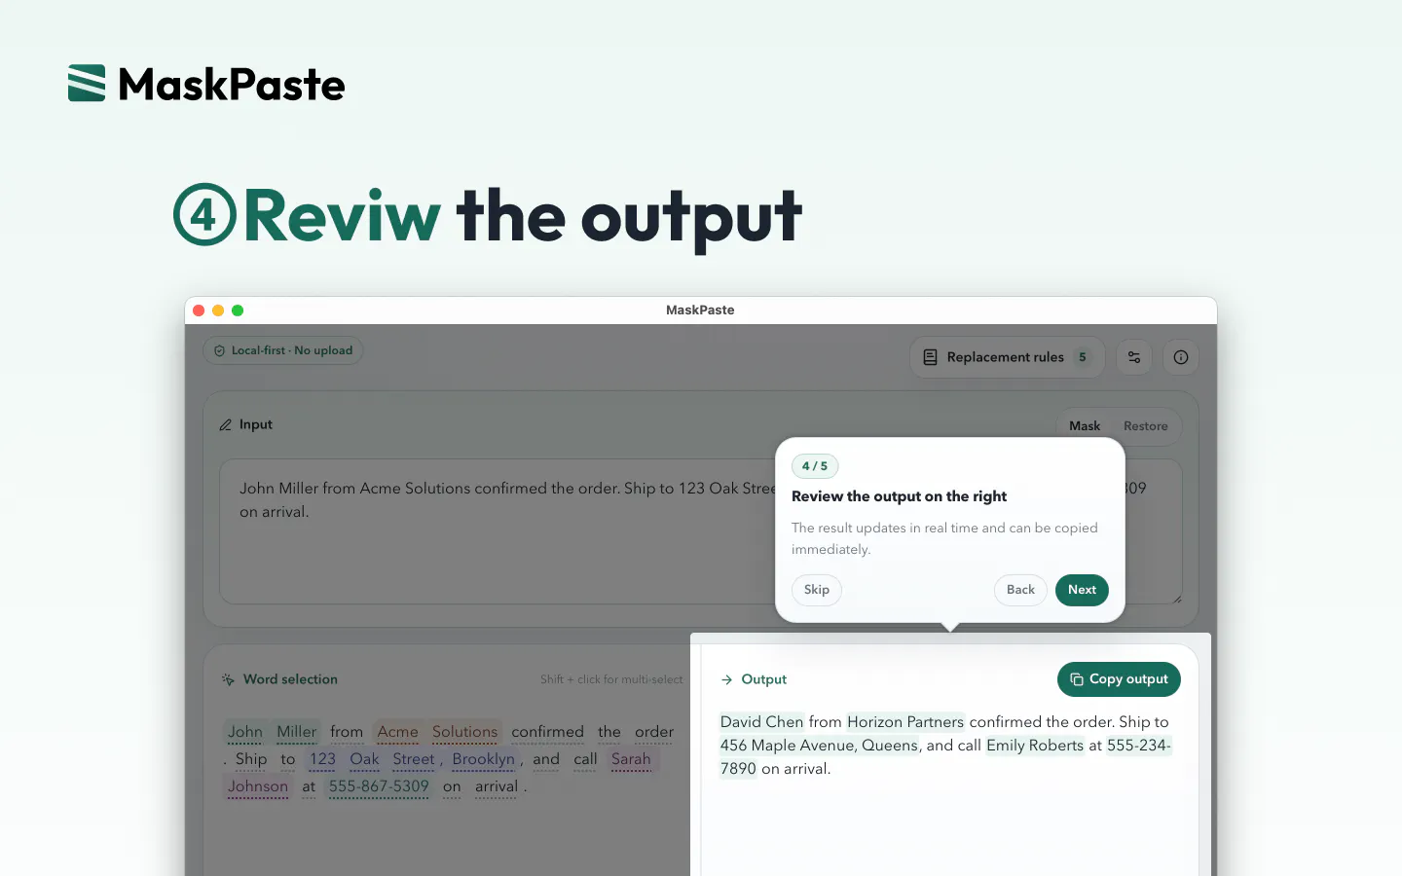Open the settings sliders icon button

pyautogui.click(x=1134, y=357)
